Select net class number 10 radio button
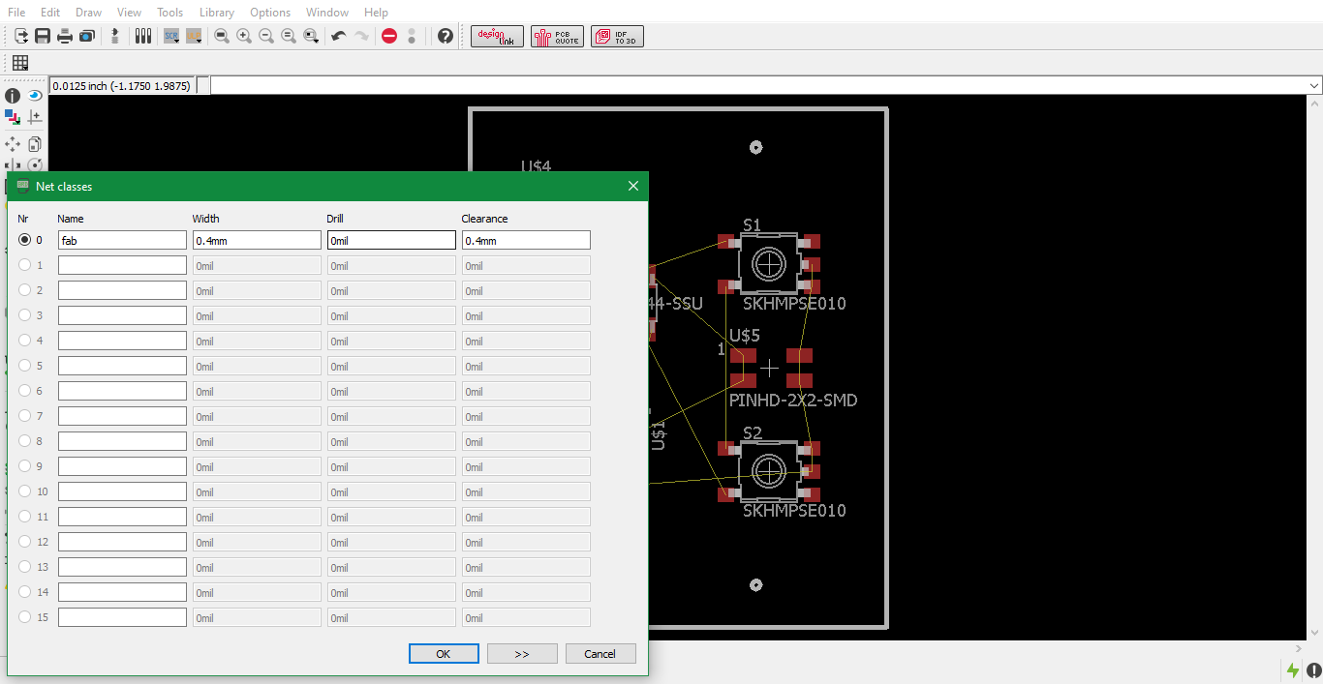Image resolution: width=1323 pixels, height=684 pixels. point(24,491)
